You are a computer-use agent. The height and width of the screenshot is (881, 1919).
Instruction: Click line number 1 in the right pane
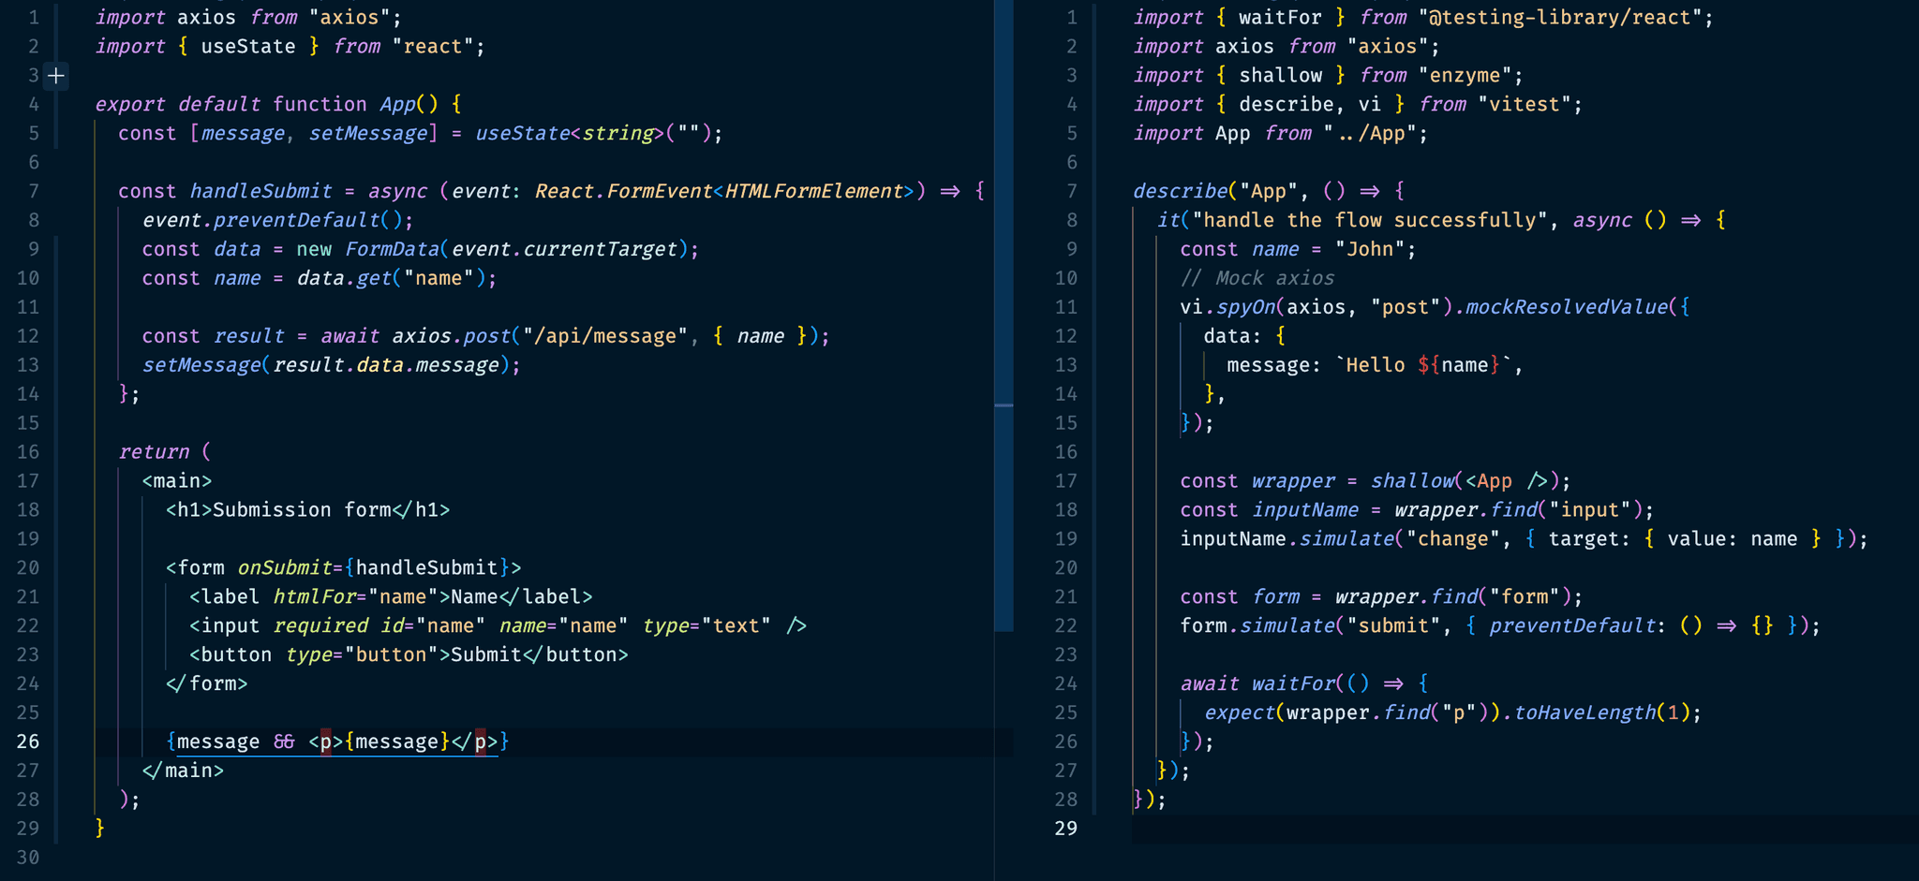coord(1071,17)
